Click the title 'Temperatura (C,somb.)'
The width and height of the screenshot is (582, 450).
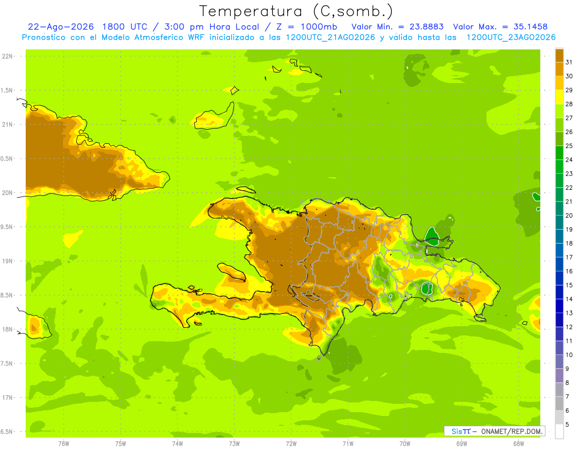[x=296, y=11]
